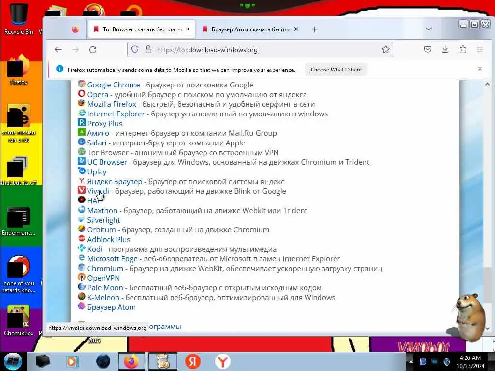Open media player taskbar icon
This screenshot has height=371, width=495.
pyautogui.click(x=73, y=361)
